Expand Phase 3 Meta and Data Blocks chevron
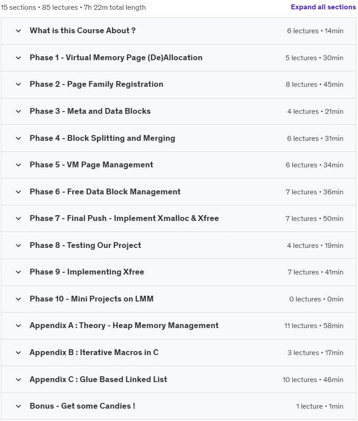Image resolution: width=358 pixels, height=421 pixels. point(18,111)
